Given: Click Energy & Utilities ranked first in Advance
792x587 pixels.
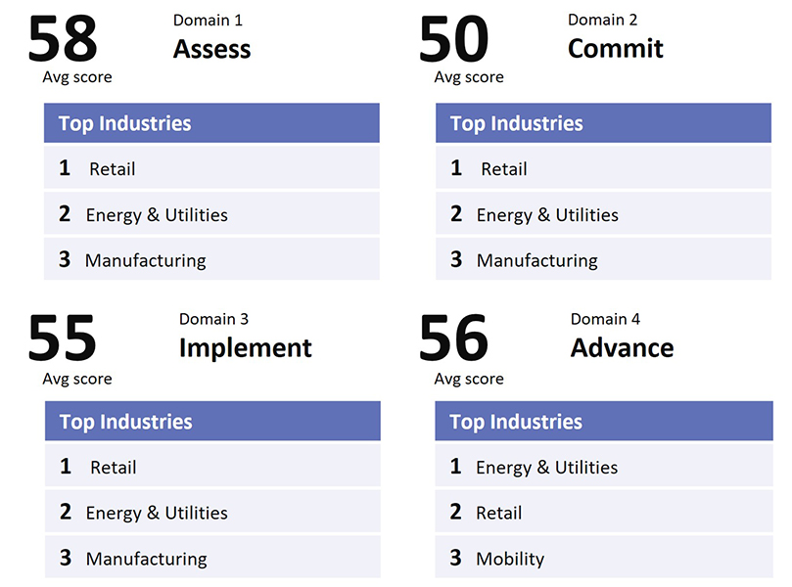Looking at the screenshot, I should (546, 468).
